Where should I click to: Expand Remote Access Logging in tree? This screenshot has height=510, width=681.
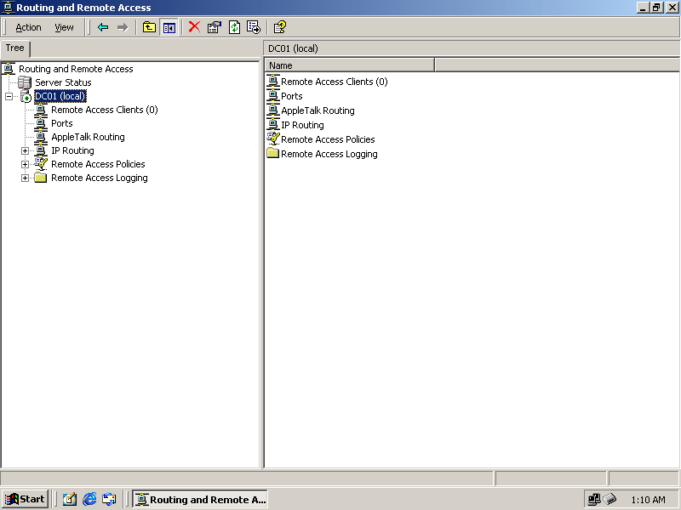click(26, 178)
